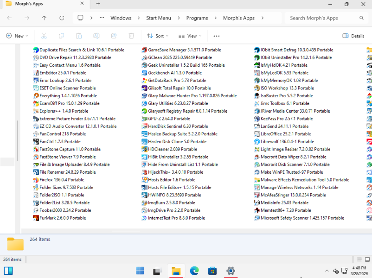Open the LibreOffice 25.2.1 Portable icon
Viewport: 372px width, 278px height.
(x=257, y=134)
